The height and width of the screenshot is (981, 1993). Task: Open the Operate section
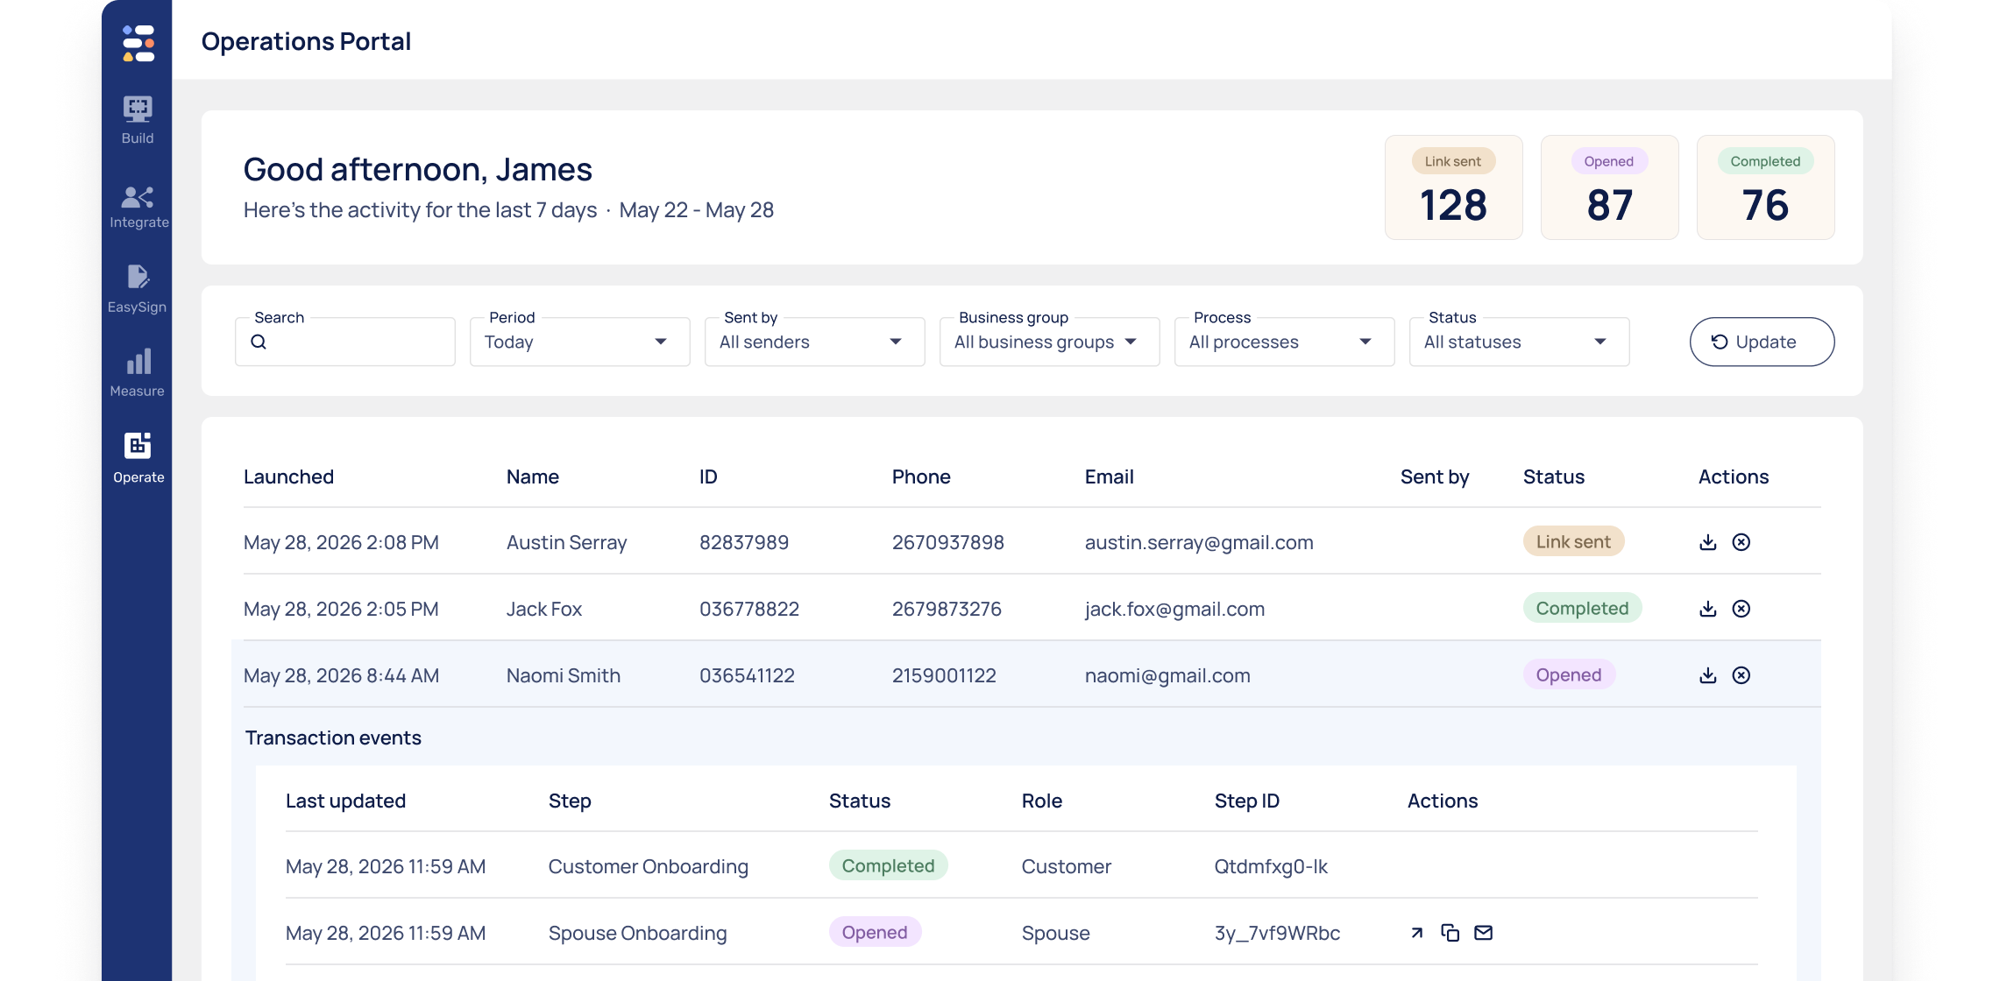click(x=138, y=458)
